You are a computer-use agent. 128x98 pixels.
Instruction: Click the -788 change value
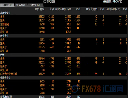52,74
